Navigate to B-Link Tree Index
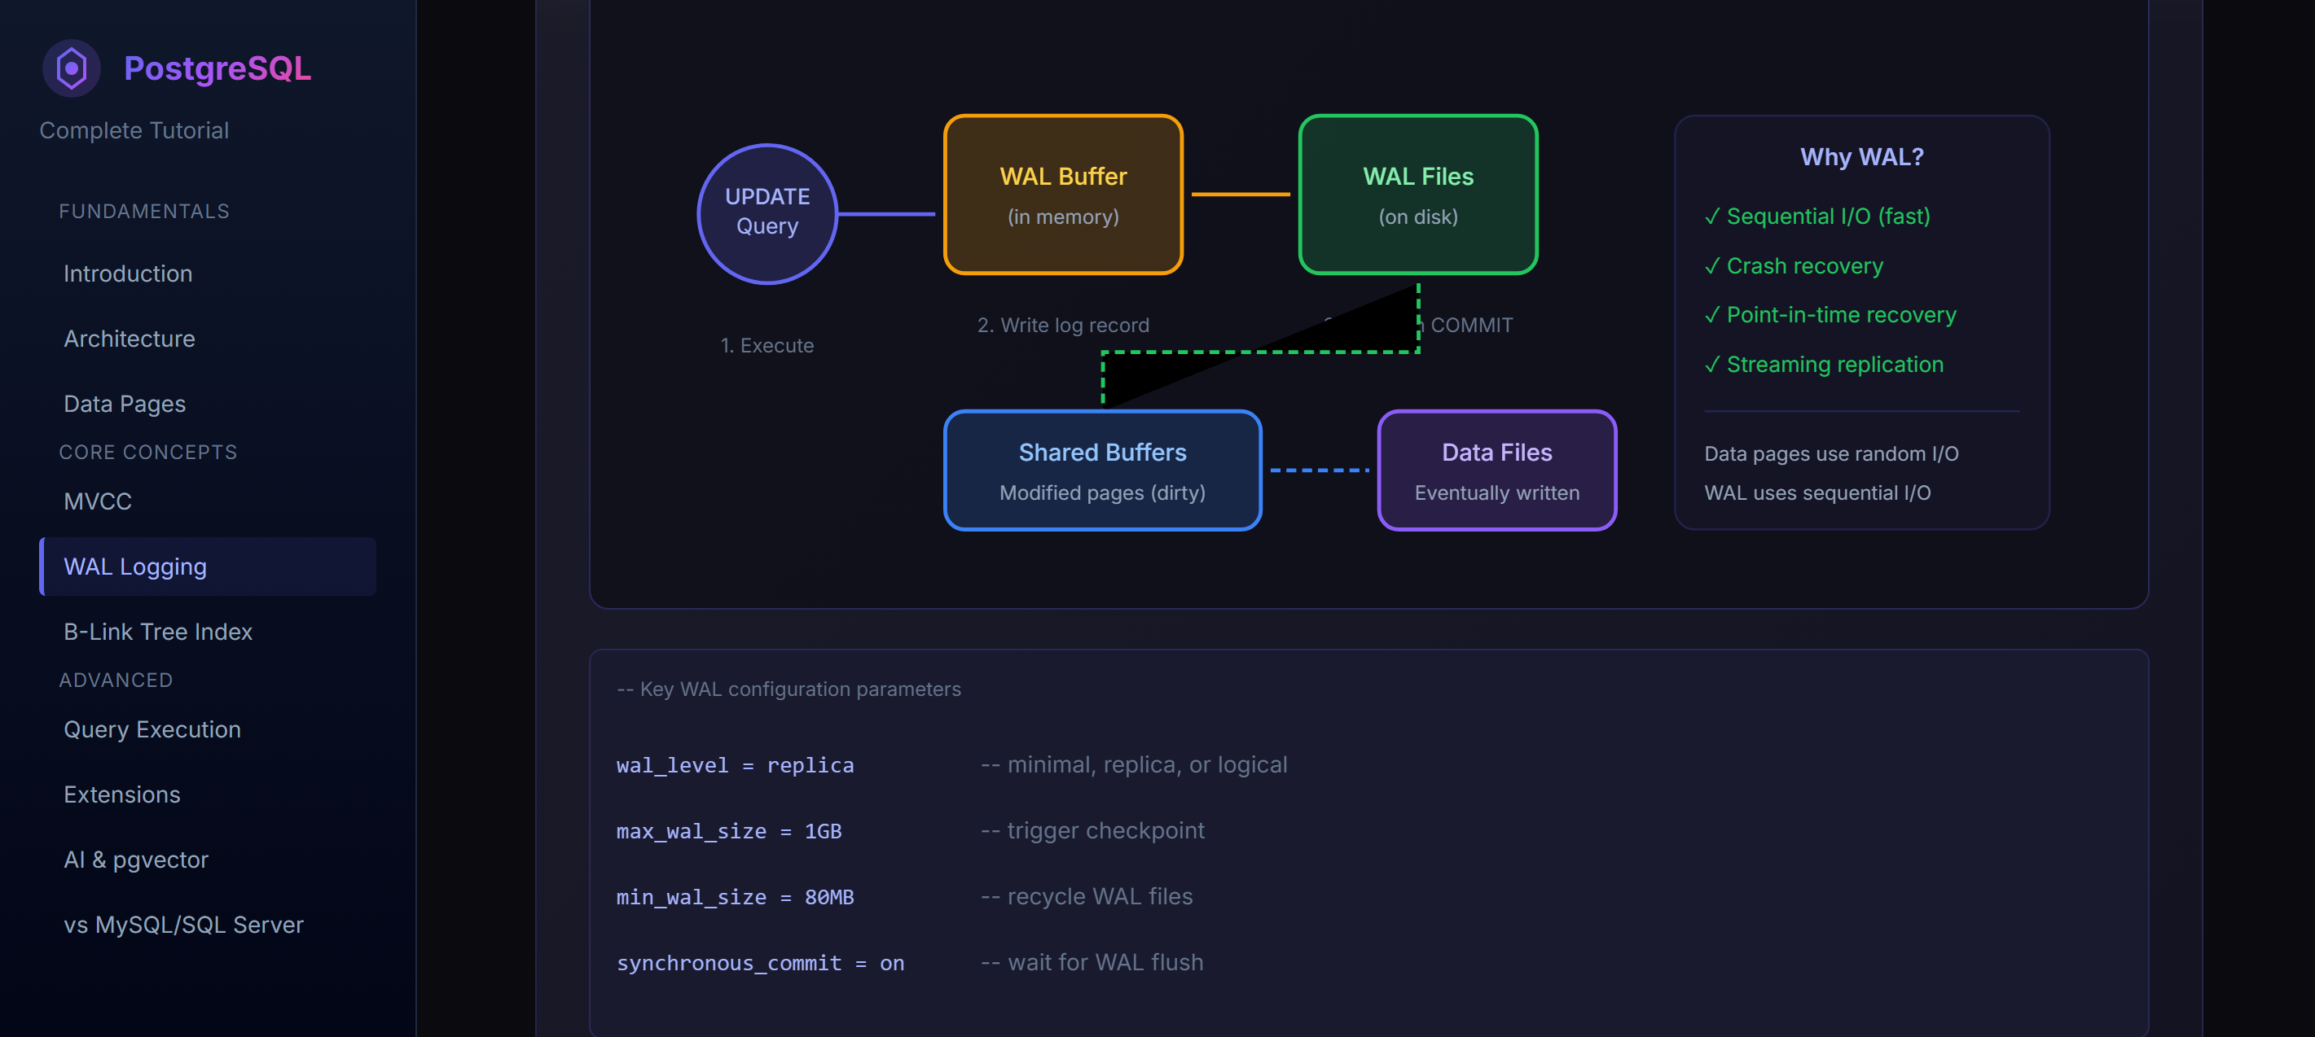The width and height of the screenshot is (2315, 1037). click(158, 632)
